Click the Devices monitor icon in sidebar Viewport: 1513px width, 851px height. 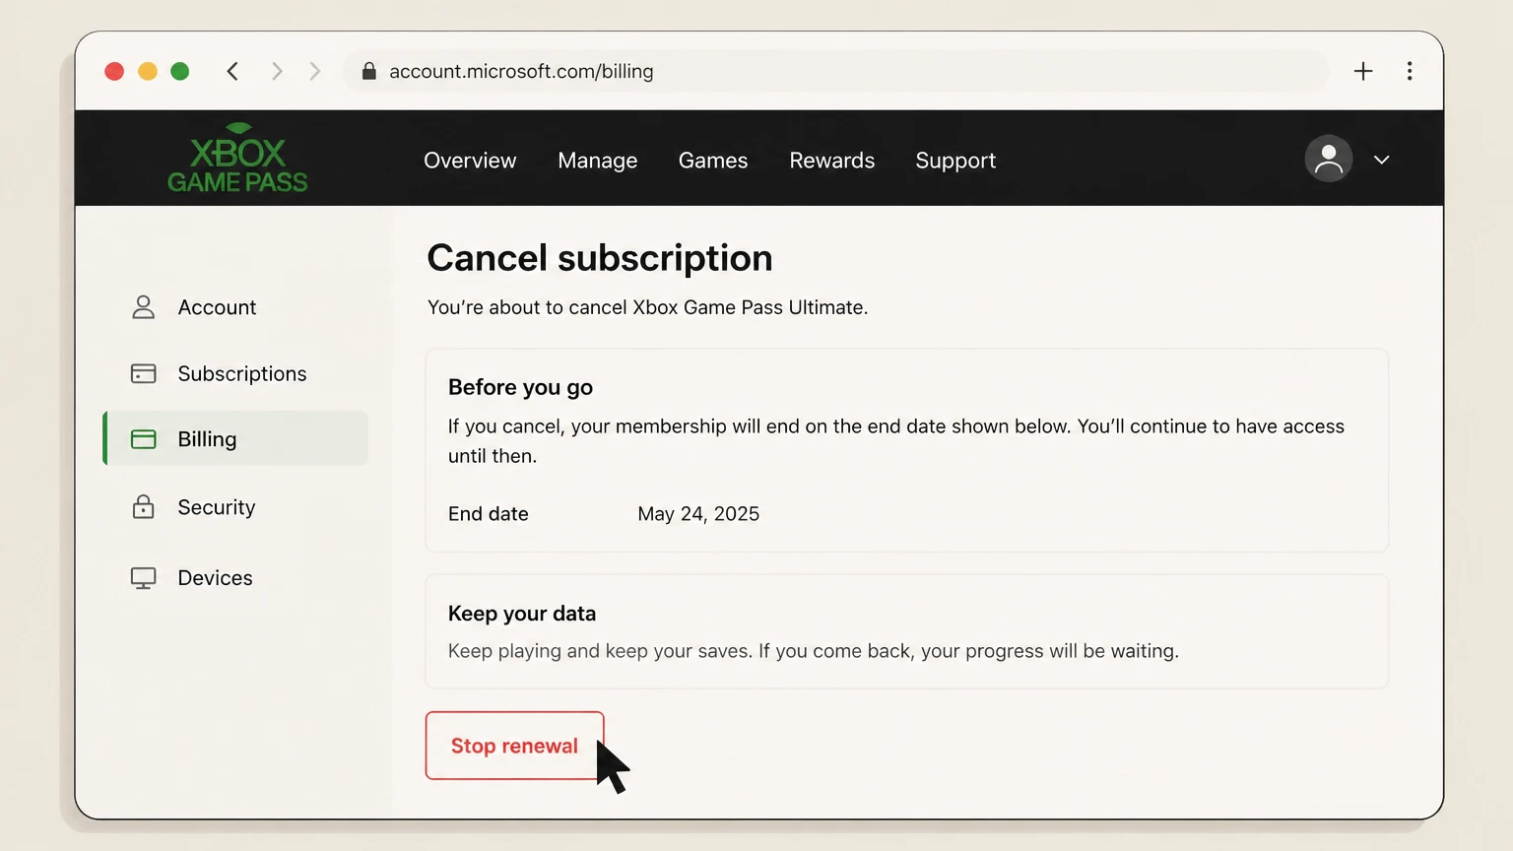[144, 578]
